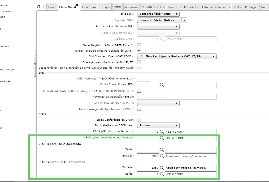269x182 pixels.
Task: Open the Conta Contábil para EFD search lookup
Action: 162,85
